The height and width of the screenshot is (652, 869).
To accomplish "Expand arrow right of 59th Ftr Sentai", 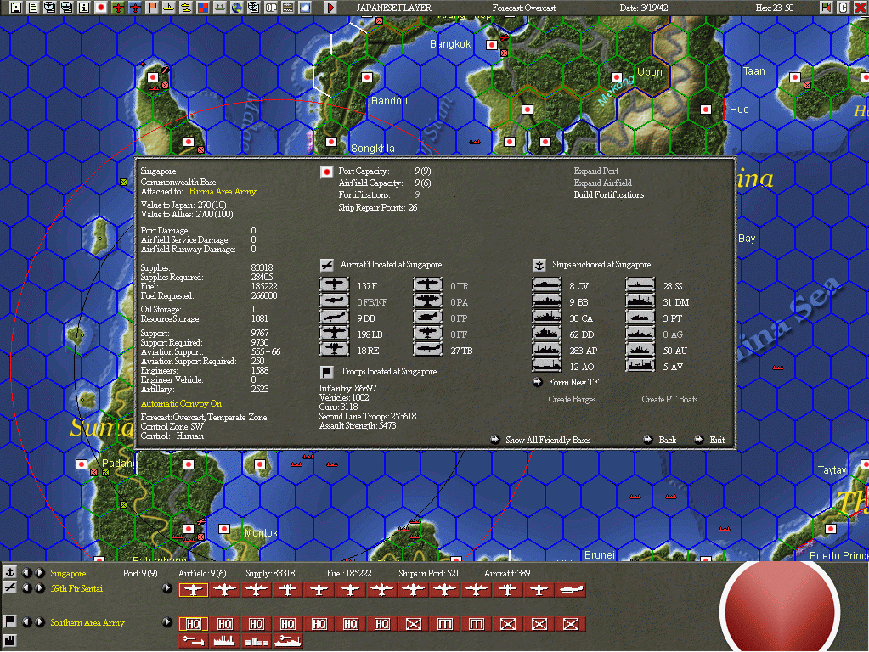I will pyautogui.click(x=166, y=588).
